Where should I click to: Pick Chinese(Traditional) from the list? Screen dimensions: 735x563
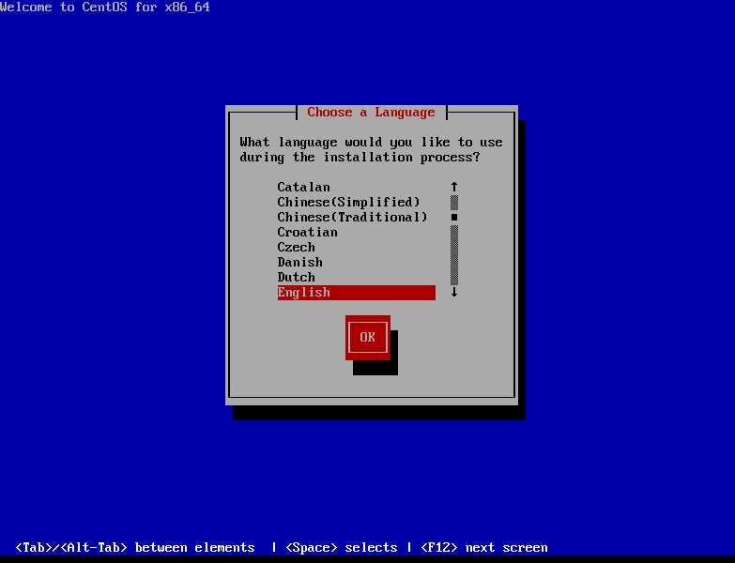[357, 217]
